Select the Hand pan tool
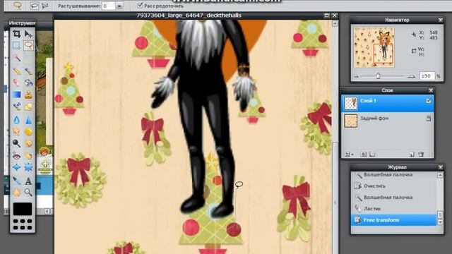The image size is (452, 254). point(16,192)
